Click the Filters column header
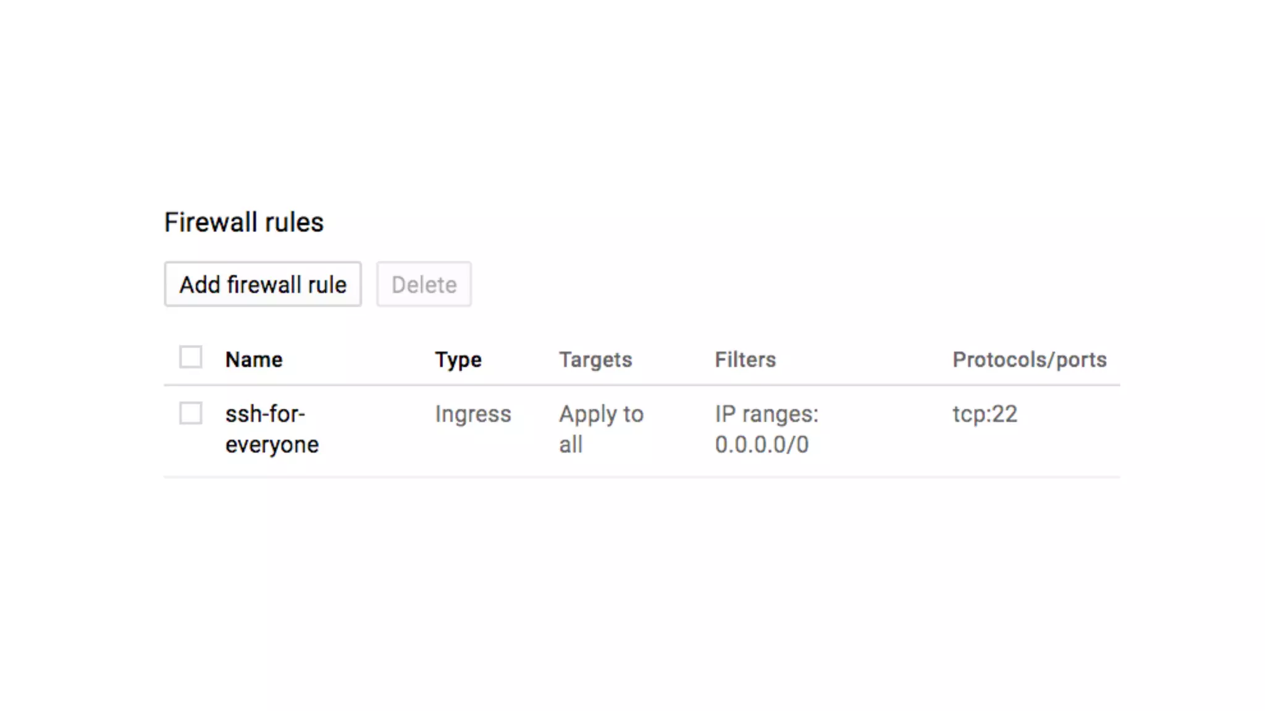This screenshot has width=1265, height=711. [745, 360]
